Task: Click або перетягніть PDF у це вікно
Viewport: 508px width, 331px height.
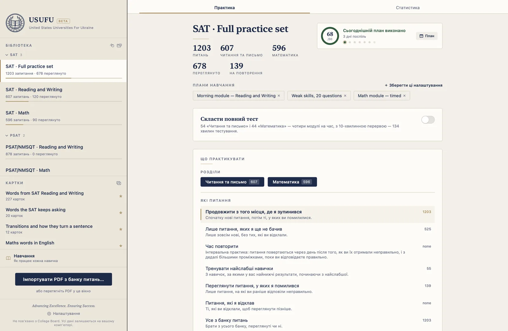Action: point(63,291)
